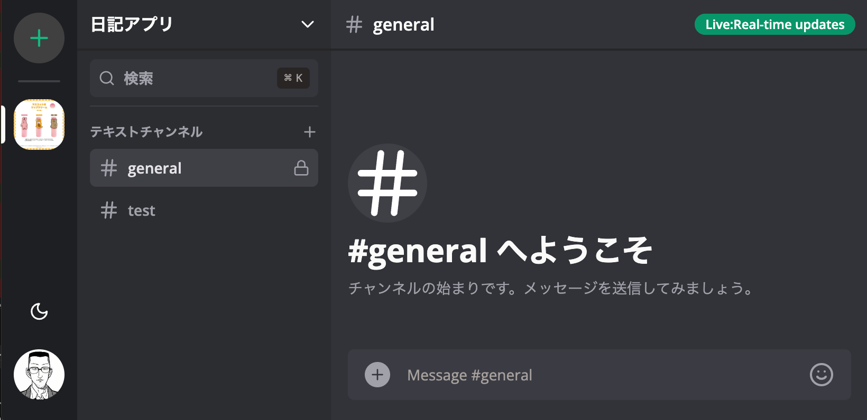Viewport: 867px width, 420px height.
Task: Focus the 検索 search field
Action: [185, 78]
